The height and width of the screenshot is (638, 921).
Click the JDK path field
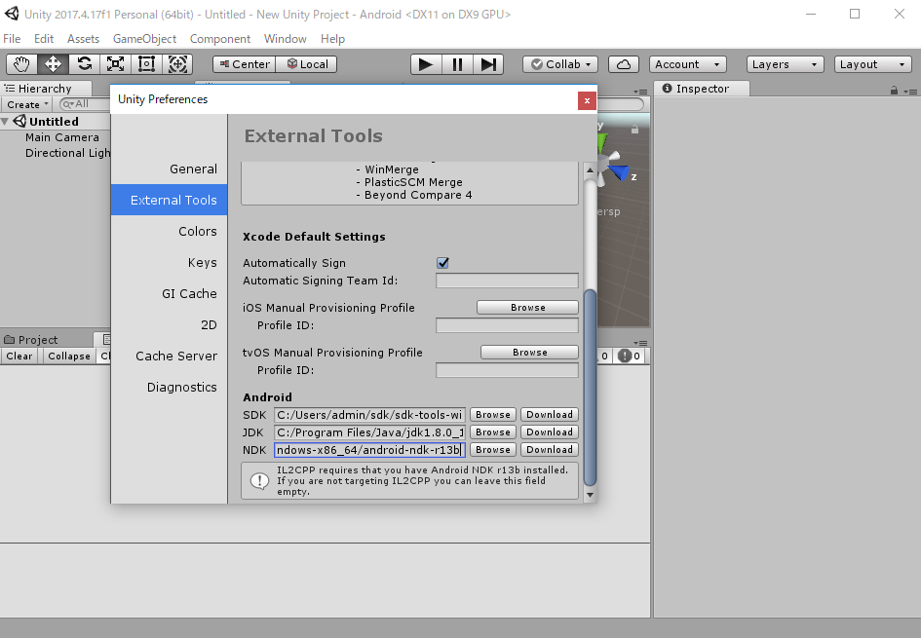(x=369, y=432)
